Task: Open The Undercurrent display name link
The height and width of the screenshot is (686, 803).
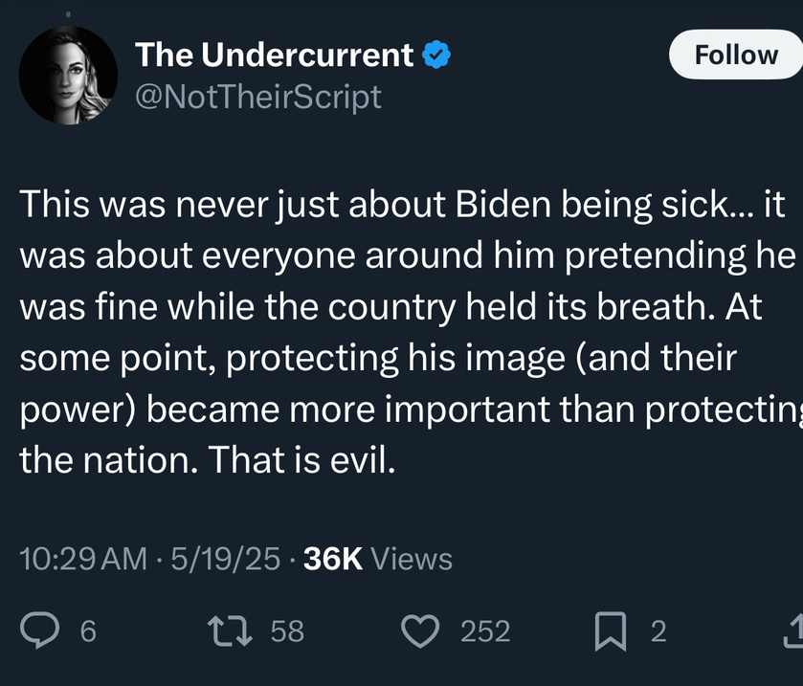Action: click(274, 55)
